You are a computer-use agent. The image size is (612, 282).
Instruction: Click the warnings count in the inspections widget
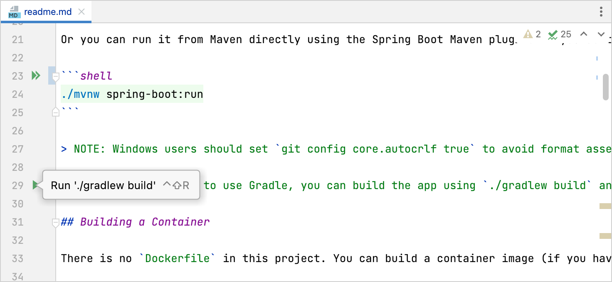[531, 34]
